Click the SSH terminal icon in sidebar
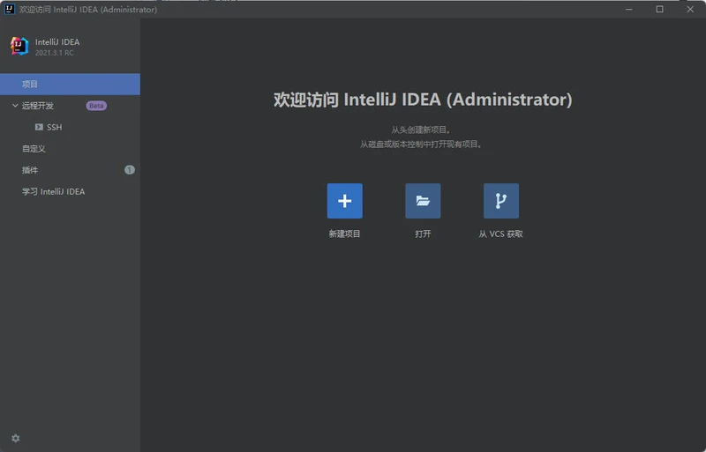The height and width of the screenshot is (452, 706). coord(39,128)
